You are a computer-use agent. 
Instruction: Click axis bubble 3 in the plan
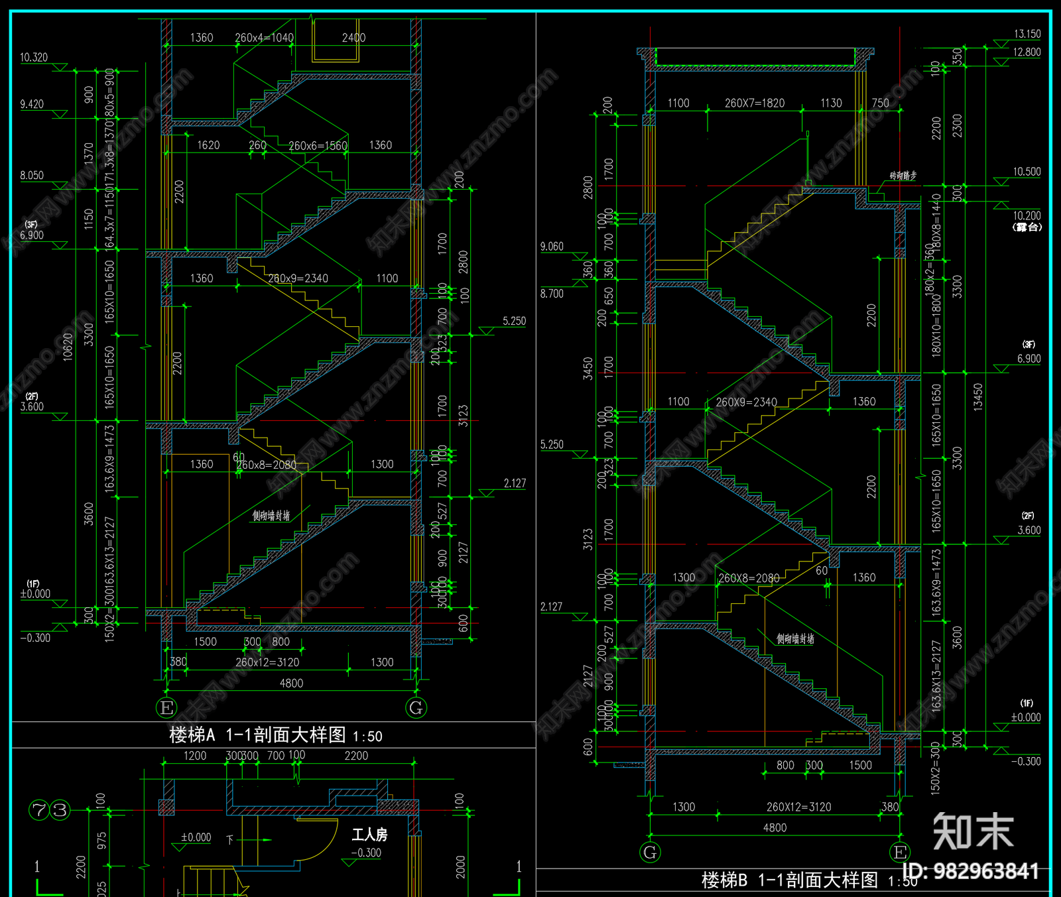coord(60,809)
